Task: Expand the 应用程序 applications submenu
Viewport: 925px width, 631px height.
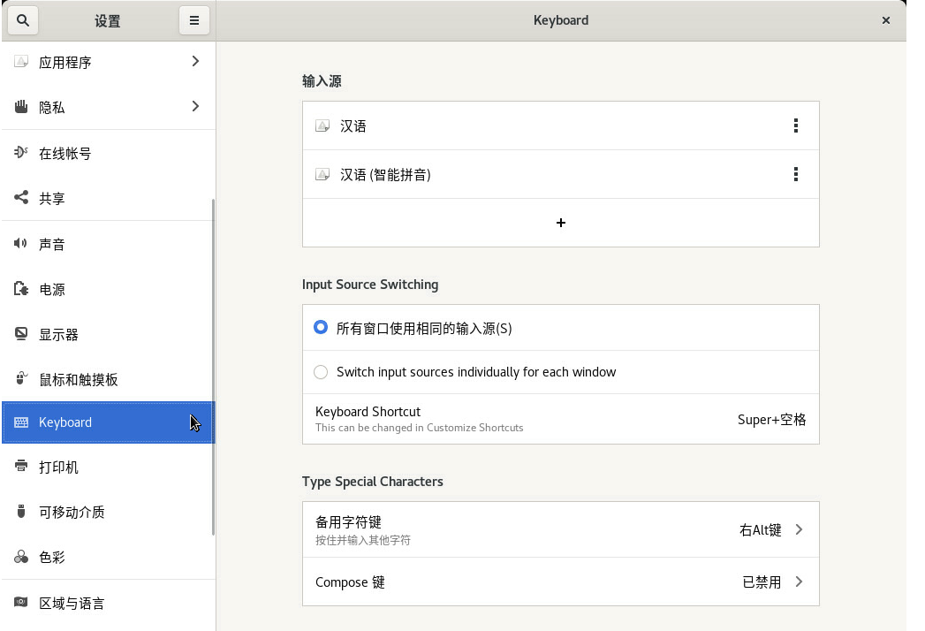Action: point(195,61)
